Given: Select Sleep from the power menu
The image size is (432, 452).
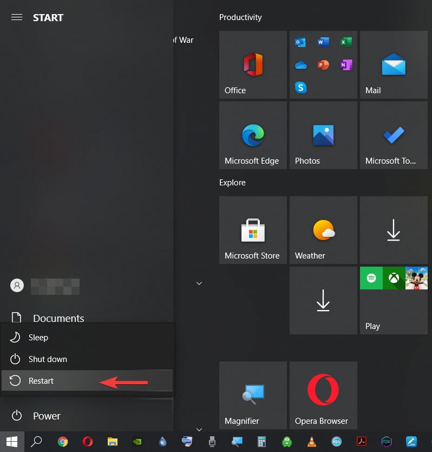Looking at the screenshot, I should click(x=87, y=337).
